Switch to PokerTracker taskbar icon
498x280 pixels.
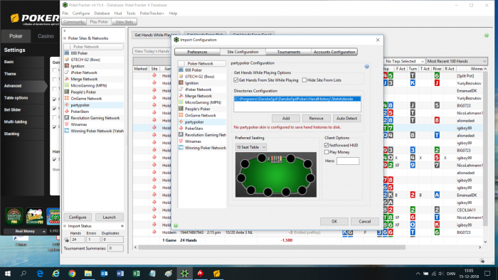pyautogui.click(x=184, y=274)
